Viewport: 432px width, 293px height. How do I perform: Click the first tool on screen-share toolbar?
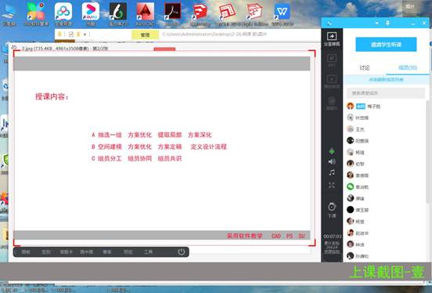click(x=26, y=252)
